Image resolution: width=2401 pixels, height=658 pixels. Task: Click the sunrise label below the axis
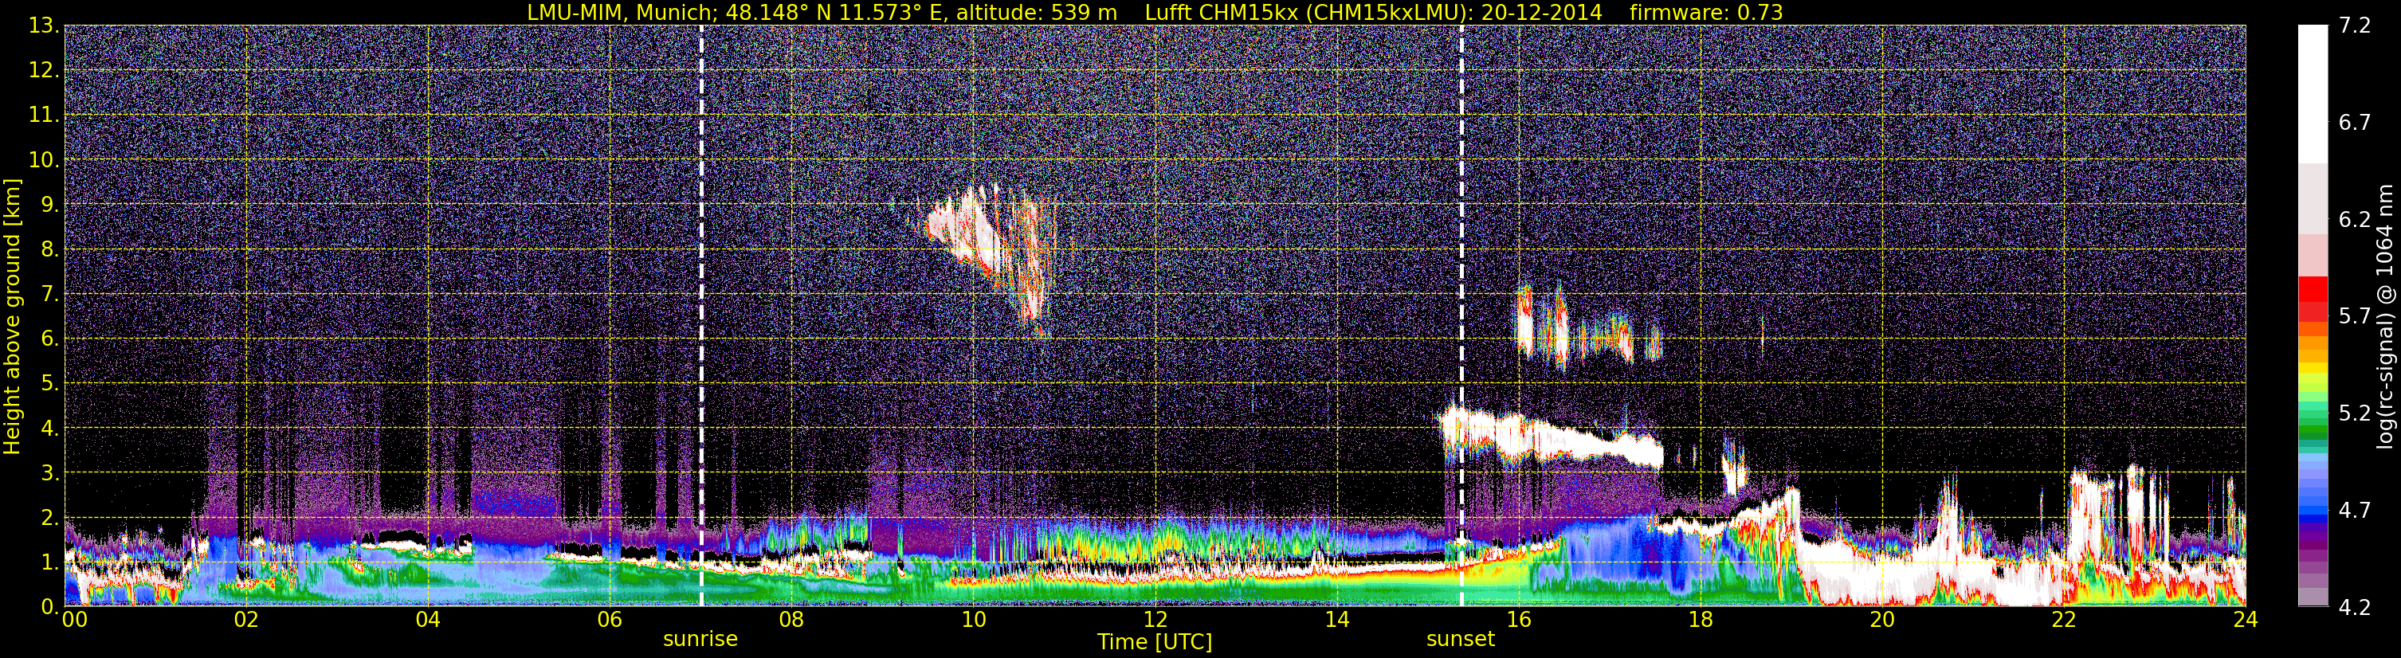pyautogui.click(x=700, y=640)
